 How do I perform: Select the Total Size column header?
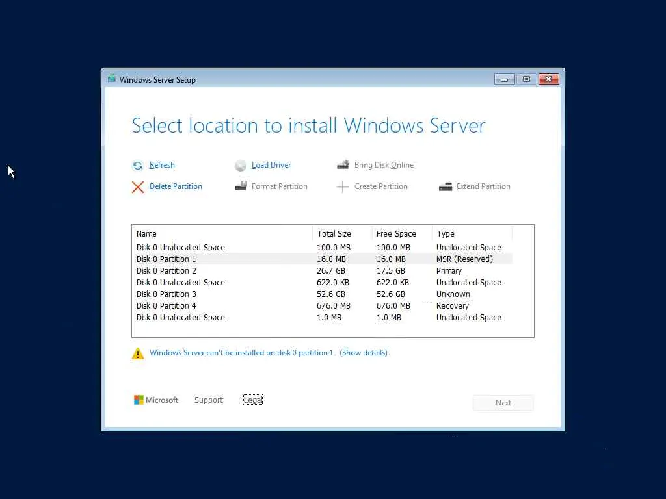342,234
